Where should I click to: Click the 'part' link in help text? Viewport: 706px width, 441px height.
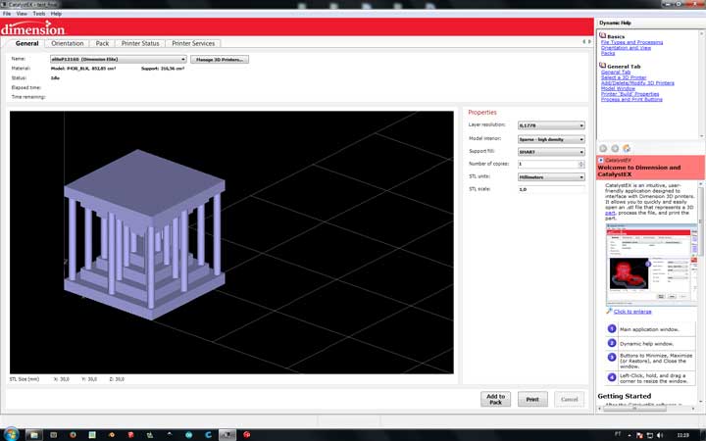[x=610, y=213]
